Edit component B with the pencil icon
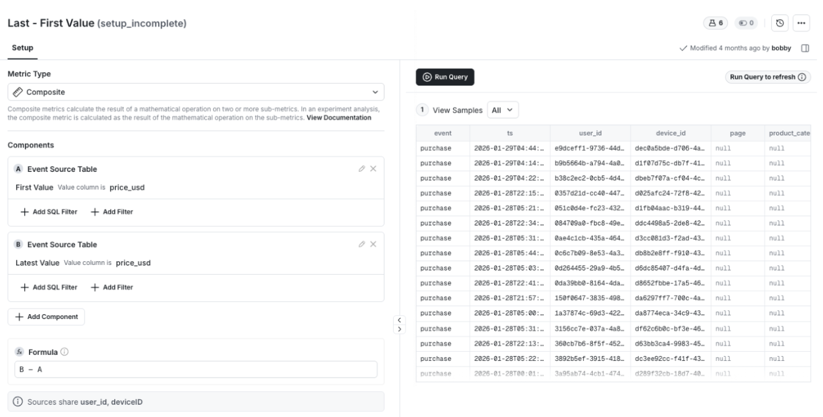The height and width of the screenshot is (417, 823). pyautogui.click(x=362, y=245)
